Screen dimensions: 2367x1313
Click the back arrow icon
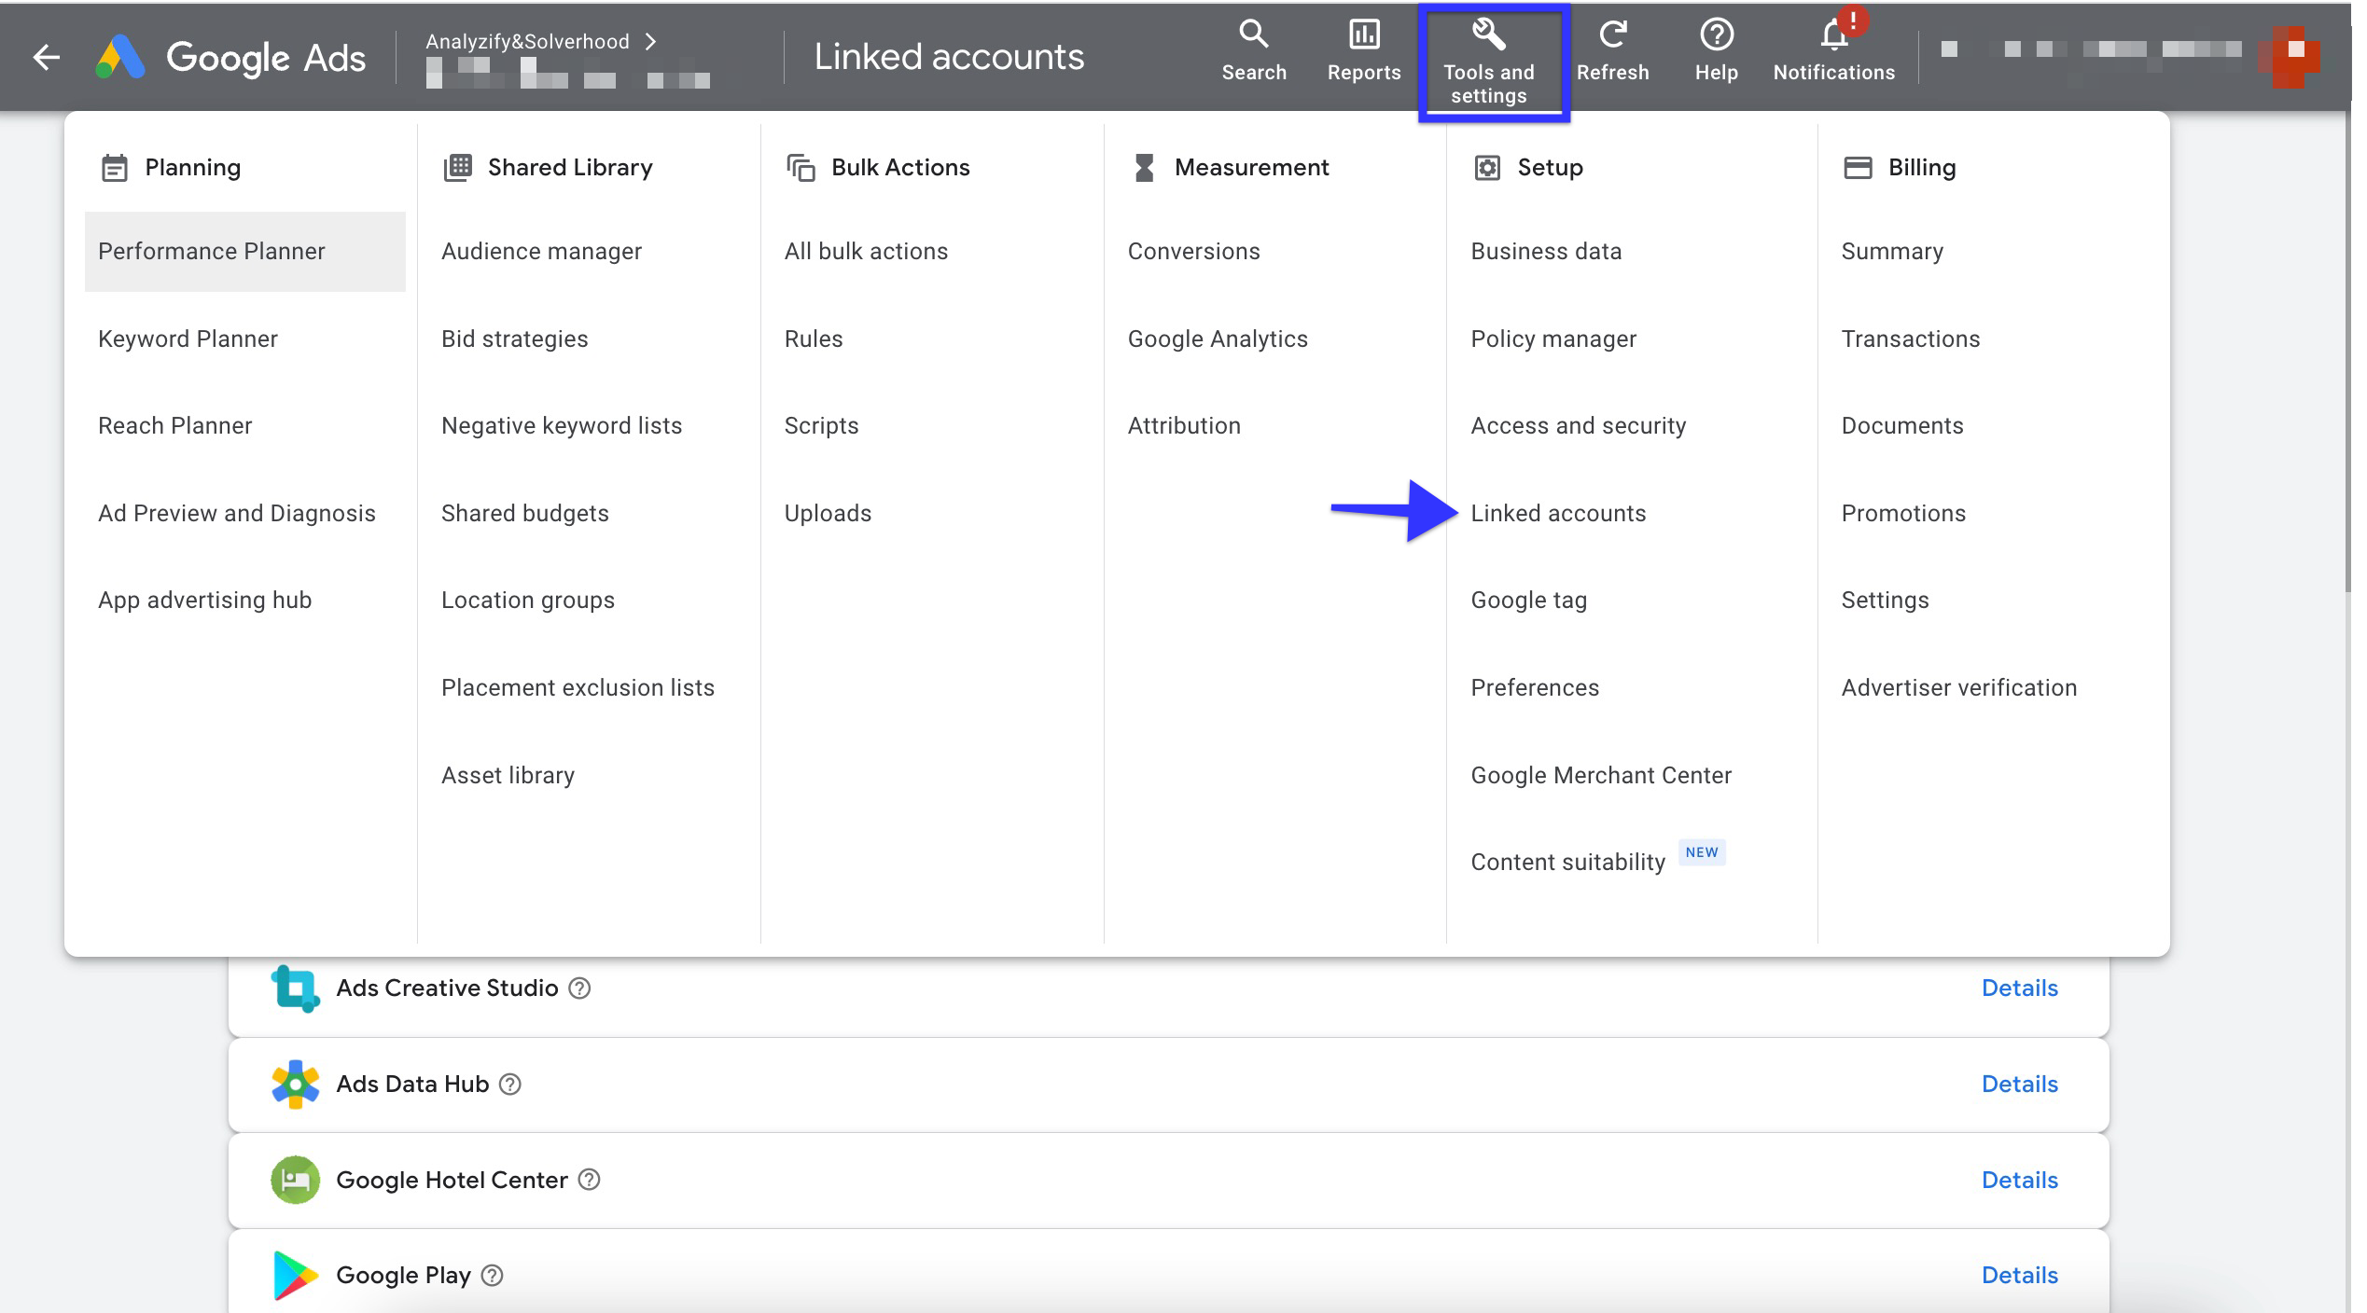46,58
